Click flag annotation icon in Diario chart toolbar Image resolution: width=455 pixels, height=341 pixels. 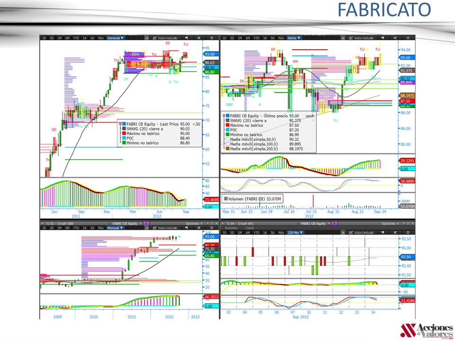click(x=383, y=38)
